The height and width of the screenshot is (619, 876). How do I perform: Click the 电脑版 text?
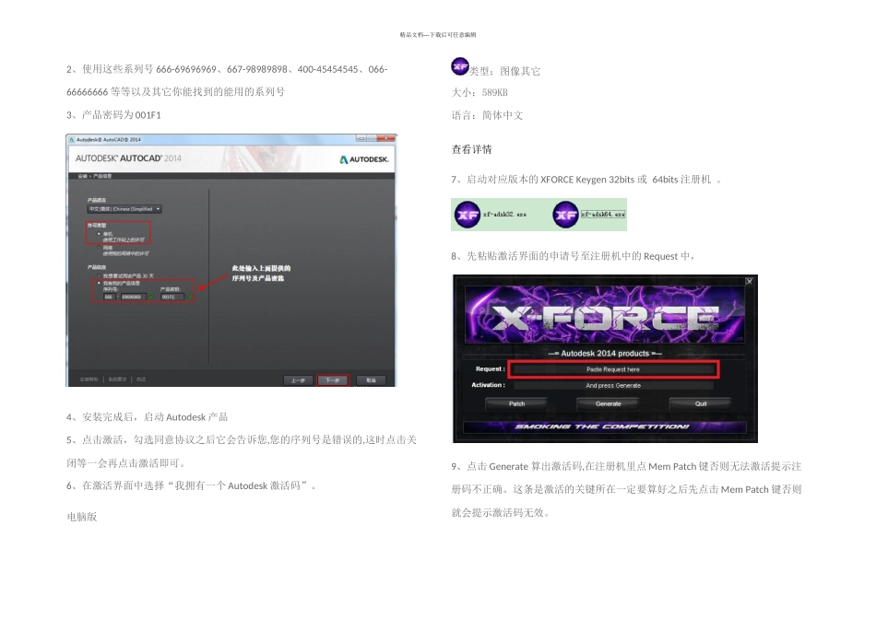82,517
